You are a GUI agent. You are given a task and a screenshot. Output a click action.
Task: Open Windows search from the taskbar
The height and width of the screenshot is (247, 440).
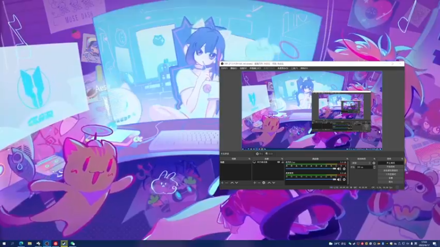coord(12,244)
